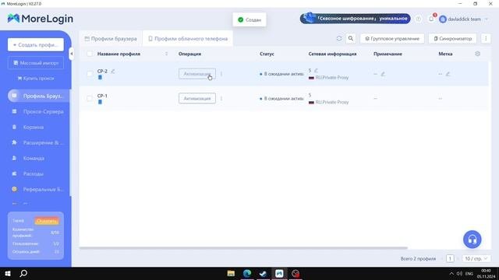Image resolution: width=499 pixels, height=280 pixels.
Task: Tick the CP-1 row checkbox
Action: tap(90, 99)
